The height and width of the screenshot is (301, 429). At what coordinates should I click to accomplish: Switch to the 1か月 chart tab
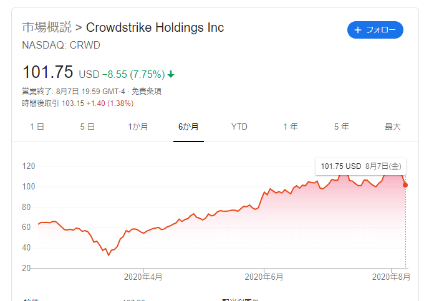[138, 127]
